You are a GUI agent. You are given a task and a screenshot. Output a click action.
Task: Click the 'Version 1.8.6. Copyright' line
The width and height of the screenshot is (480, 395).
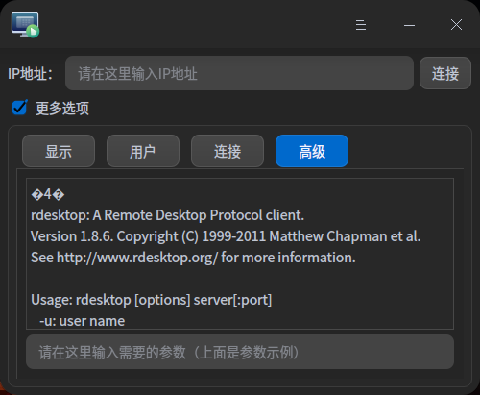(226, 236)
